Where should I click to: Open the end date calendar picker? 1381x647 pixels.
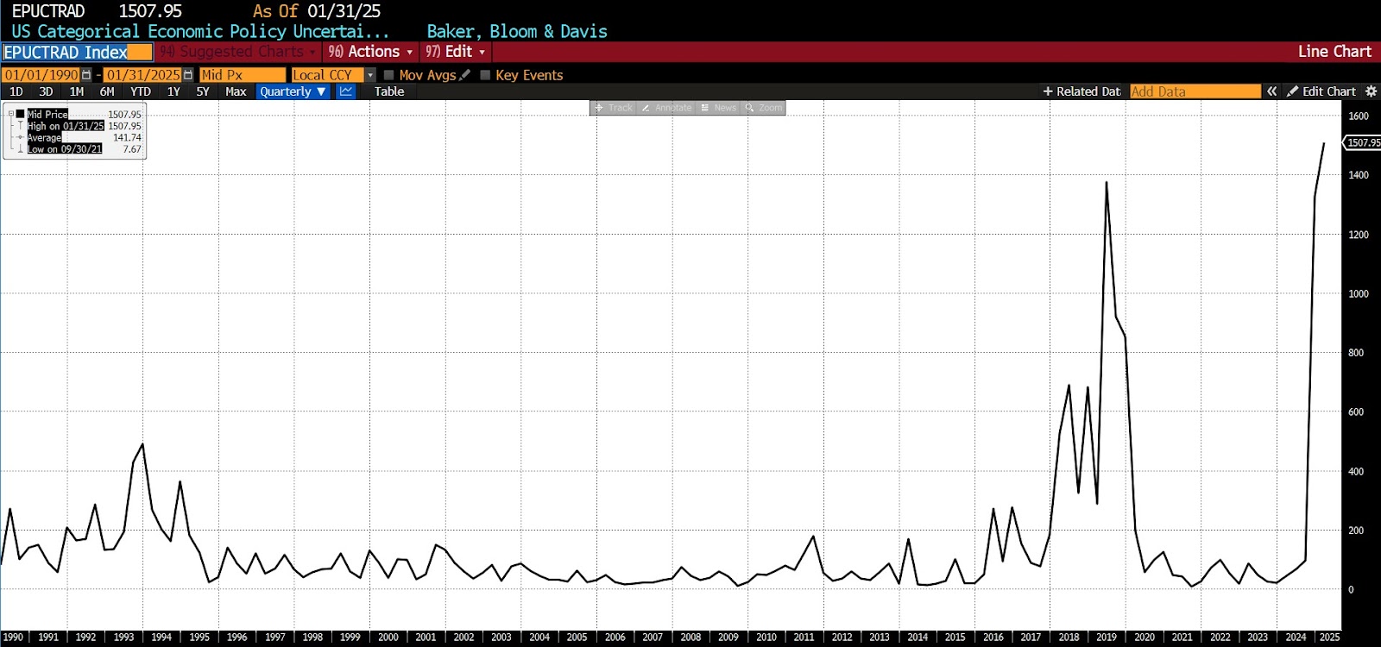(188, 75)
